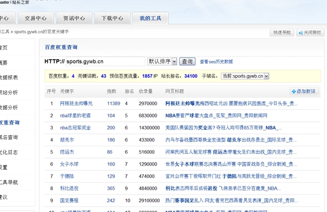
Task: Click the 预估百度流量 value 1857
Action: click(147, 76)
